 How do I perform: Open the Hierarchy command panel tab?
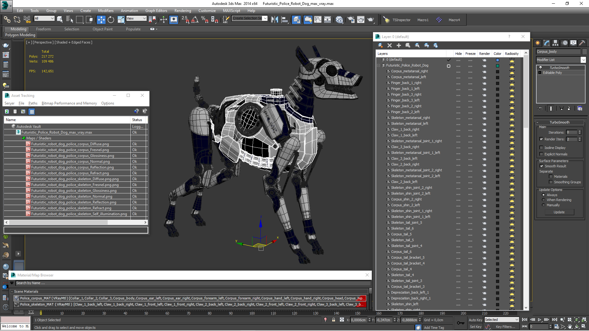coord(556,43)
